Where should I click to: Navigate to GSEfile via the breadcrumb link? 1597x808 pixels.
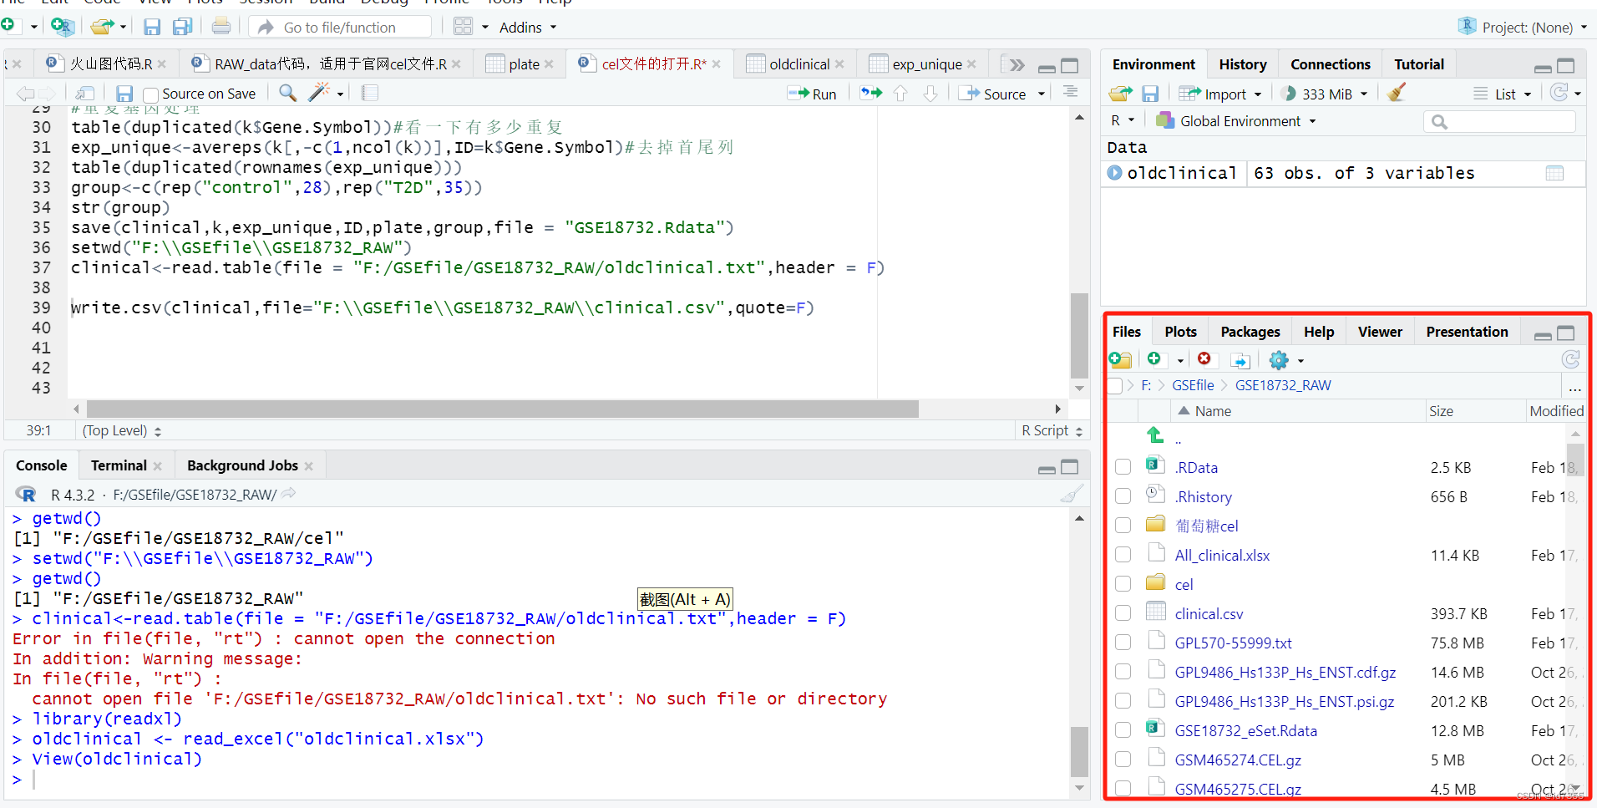(1192, 384)
